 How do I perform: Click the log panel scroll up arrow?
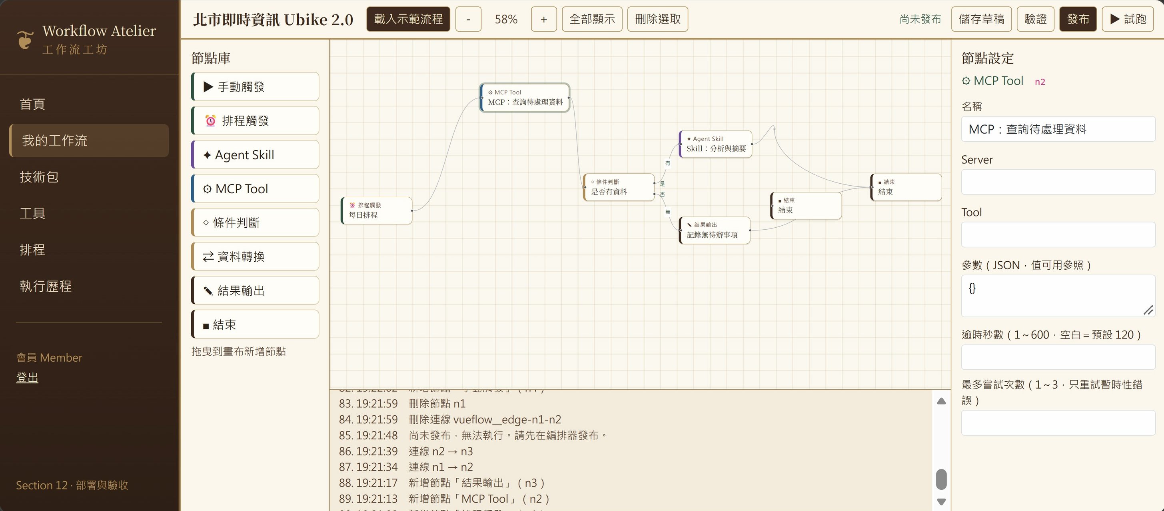941,401
